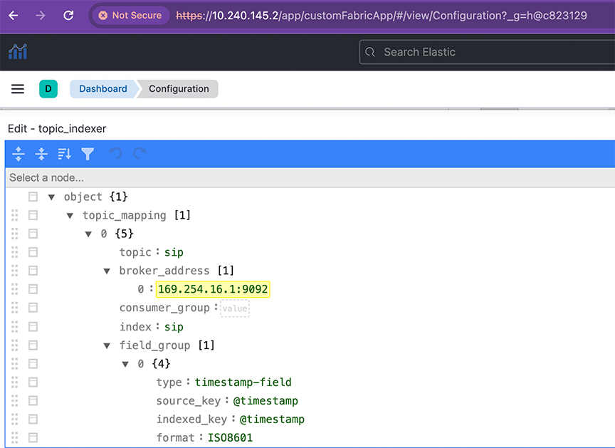This screenshot has height=448, width=615.
Task: Click the action menu square beside format
Action: tap(33, 437)
